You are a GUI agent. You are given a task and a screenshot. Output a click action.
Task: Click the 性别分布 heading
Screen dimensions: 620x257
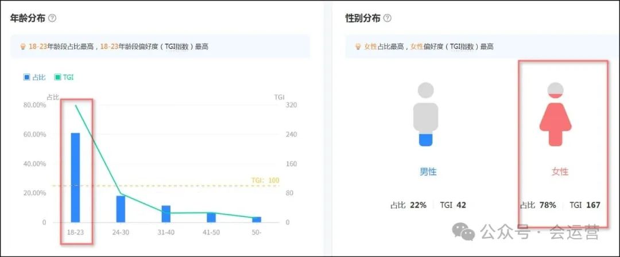pyautogui.click(x=363, y=18)
